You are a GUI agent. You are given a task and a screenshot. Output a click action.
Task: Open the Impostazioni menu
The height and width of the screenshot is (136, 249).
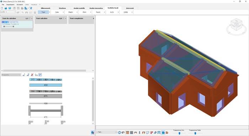10,5
